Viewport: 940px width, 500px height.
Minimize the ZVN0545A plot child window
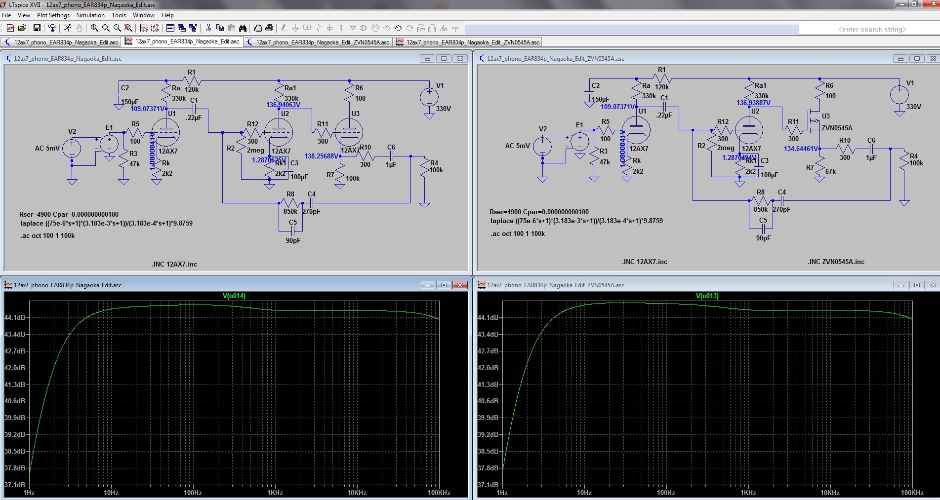point(900,285)
